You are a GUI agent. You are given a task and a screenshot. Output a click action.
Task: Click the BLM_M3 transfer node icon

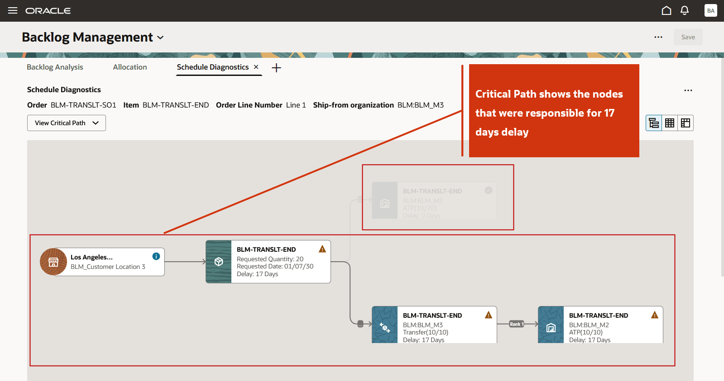pos(385,327)
